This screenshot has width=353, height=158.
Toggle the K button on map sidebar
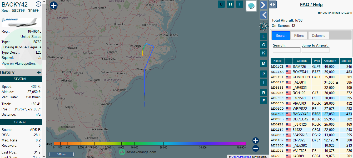(x=263, y=53)
